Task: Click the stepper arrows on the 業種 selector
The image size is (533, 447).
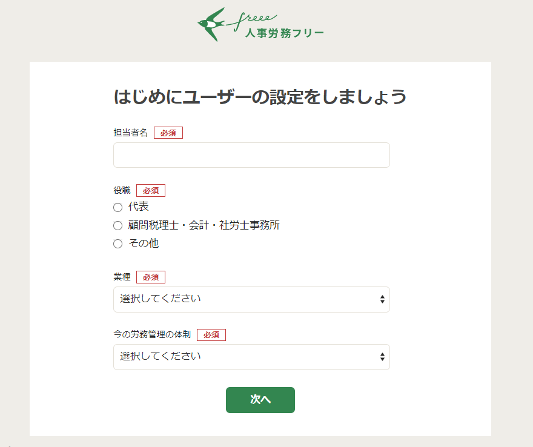Action: (382, 299)
